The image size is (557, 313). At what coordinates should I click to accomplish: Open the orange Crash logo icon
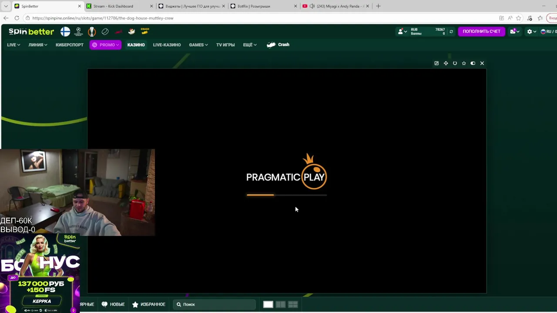145,31
